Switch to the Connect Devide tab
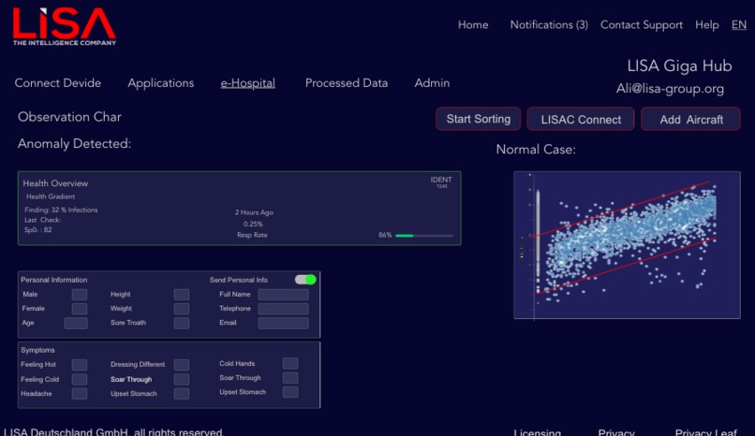 (58, 83)
